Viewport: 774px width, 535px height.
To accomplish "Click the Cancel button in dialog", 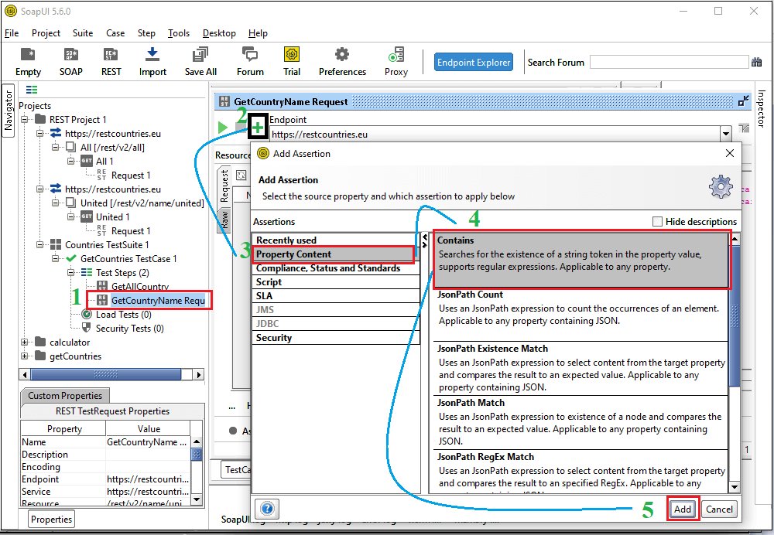I will pyautogui.click(x=719, y=509).
